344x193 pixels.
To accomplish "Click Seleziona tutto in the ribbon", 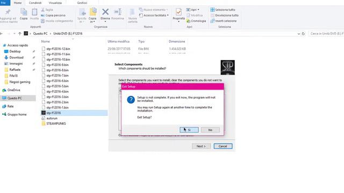I will click(x=223, y=10).
